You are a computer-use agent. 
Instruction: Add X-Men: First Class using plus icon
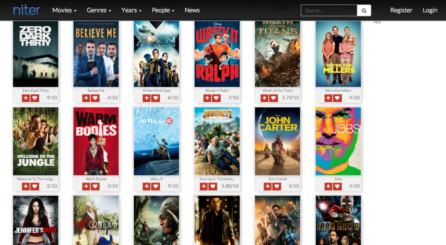click(x=146, y=98)
